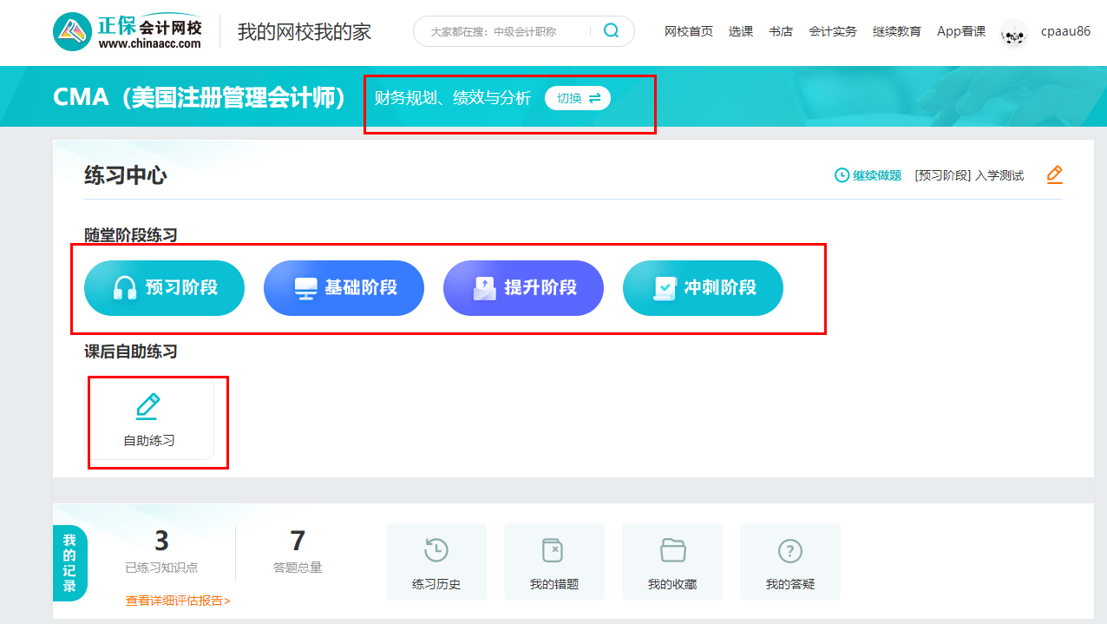Click the 练习历史 label
Image resolution: width=1107 pixels, height=624 pixels.
(x=436, y=584)
